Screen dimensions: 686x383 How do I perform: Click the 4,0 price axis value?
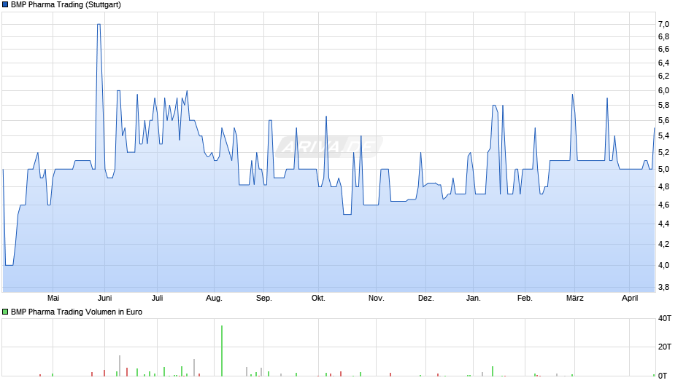point(663,266)
